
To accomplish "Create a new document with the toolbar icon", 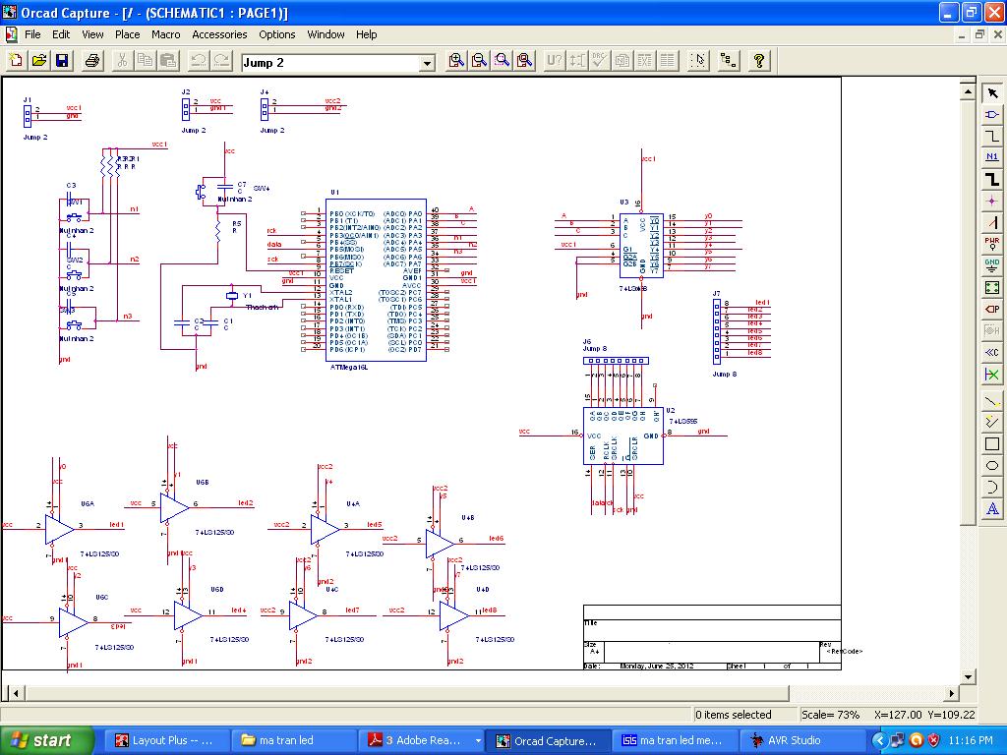I will click(x=16, y=61).
